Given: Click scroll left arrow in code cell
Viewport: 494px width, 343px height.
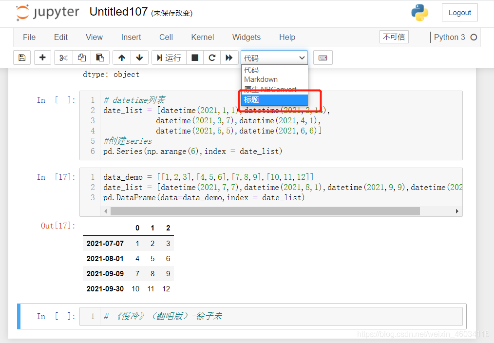Looking at the screenshot, I should tap(106, 211).
